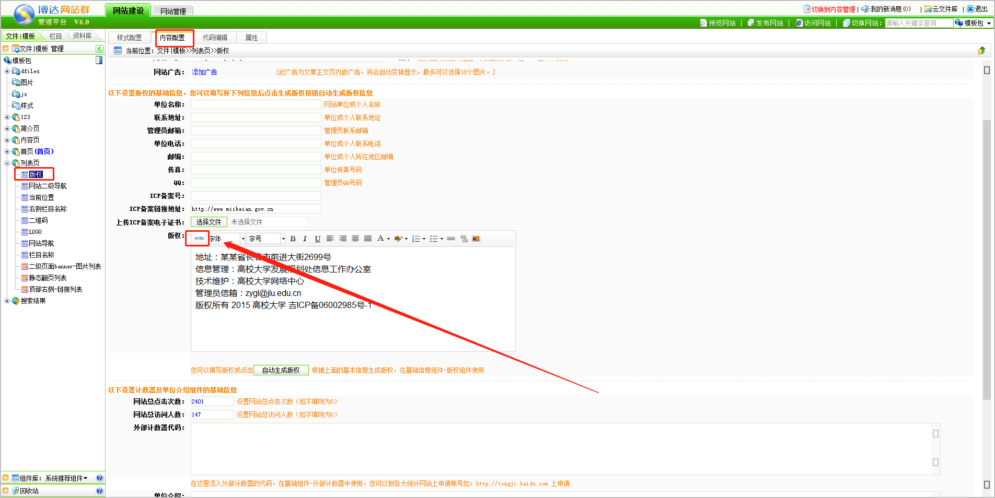This screenshot has height=498, width=995.
Task: Collapse the left sidebar with arrow icon
Action: tap(99, 49)
